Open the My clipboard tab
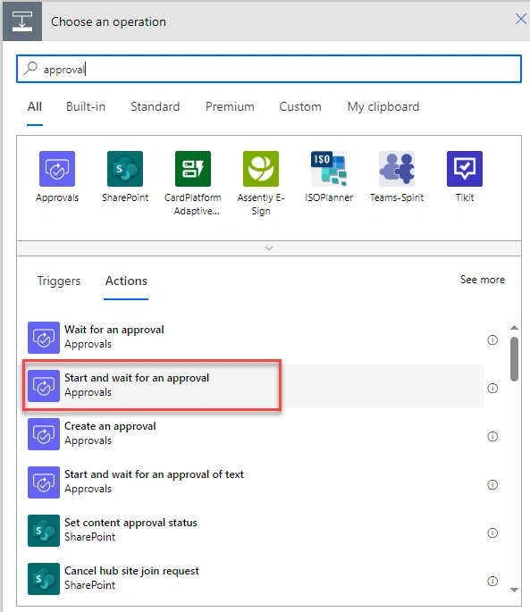This screenshot has height=612, width=530. 383,106
